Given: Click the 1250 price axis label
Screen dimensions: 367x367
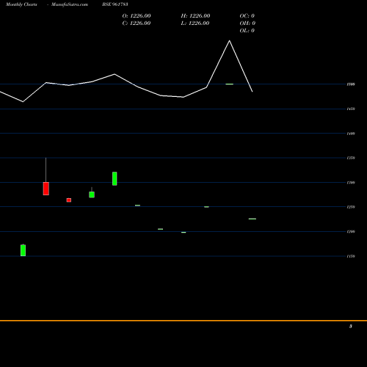Looking at the screenshot, I should coord(351,207).
